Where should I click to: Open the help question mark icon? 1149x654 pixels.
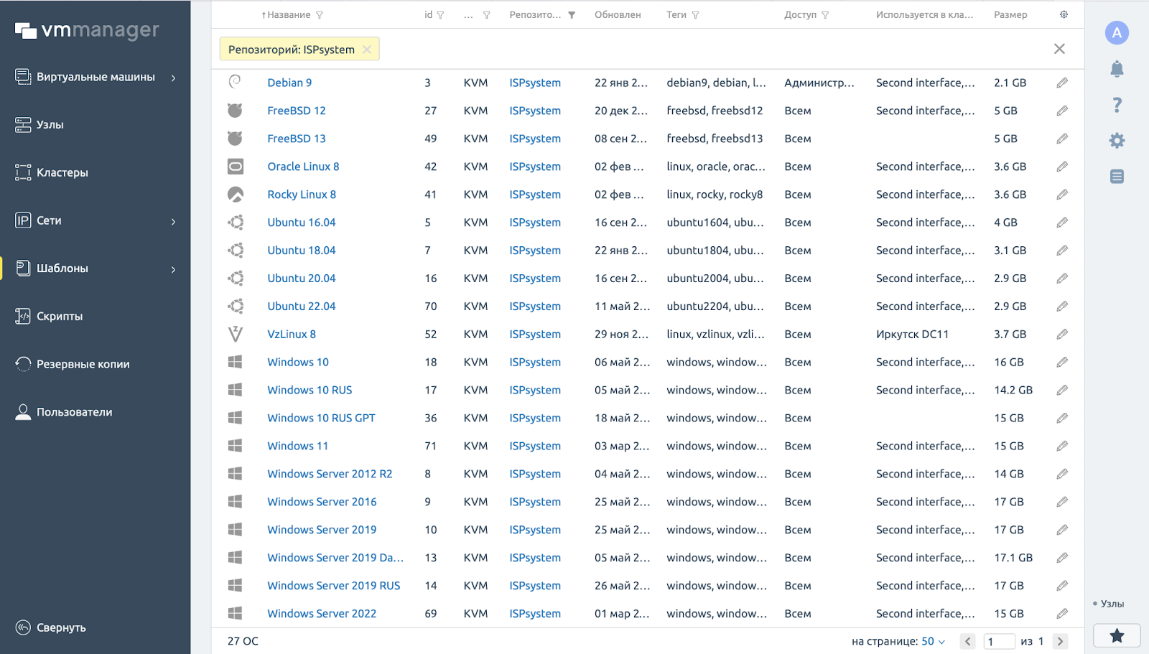1117,105
